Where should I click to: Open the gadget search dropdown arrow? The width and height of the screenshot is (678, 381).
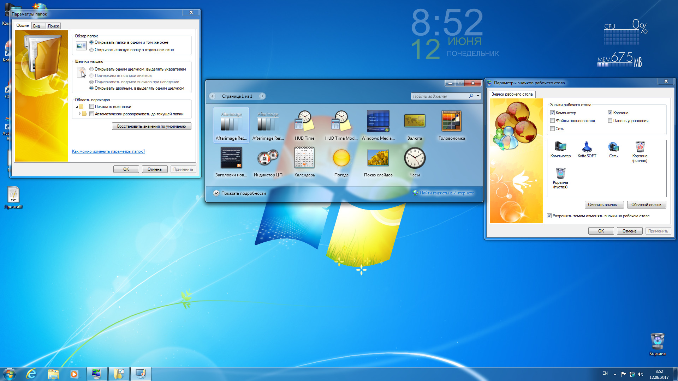(478, 96)
